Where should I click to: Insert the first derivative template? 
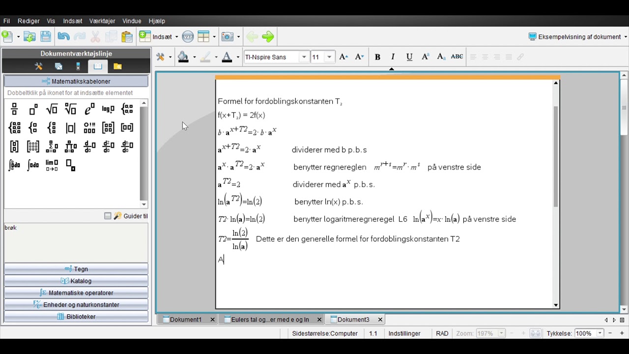[x=89, y=147]
